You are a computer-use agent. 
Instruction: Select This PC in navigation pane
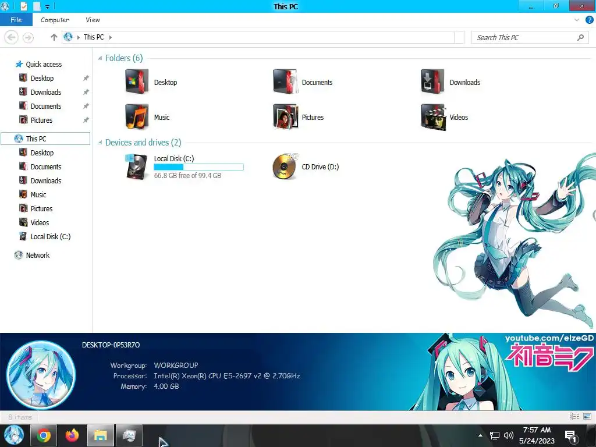(x=45, y=139)
